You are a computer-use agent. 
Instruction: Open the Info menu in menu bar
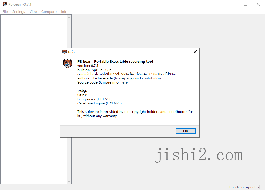pos(64,11)
